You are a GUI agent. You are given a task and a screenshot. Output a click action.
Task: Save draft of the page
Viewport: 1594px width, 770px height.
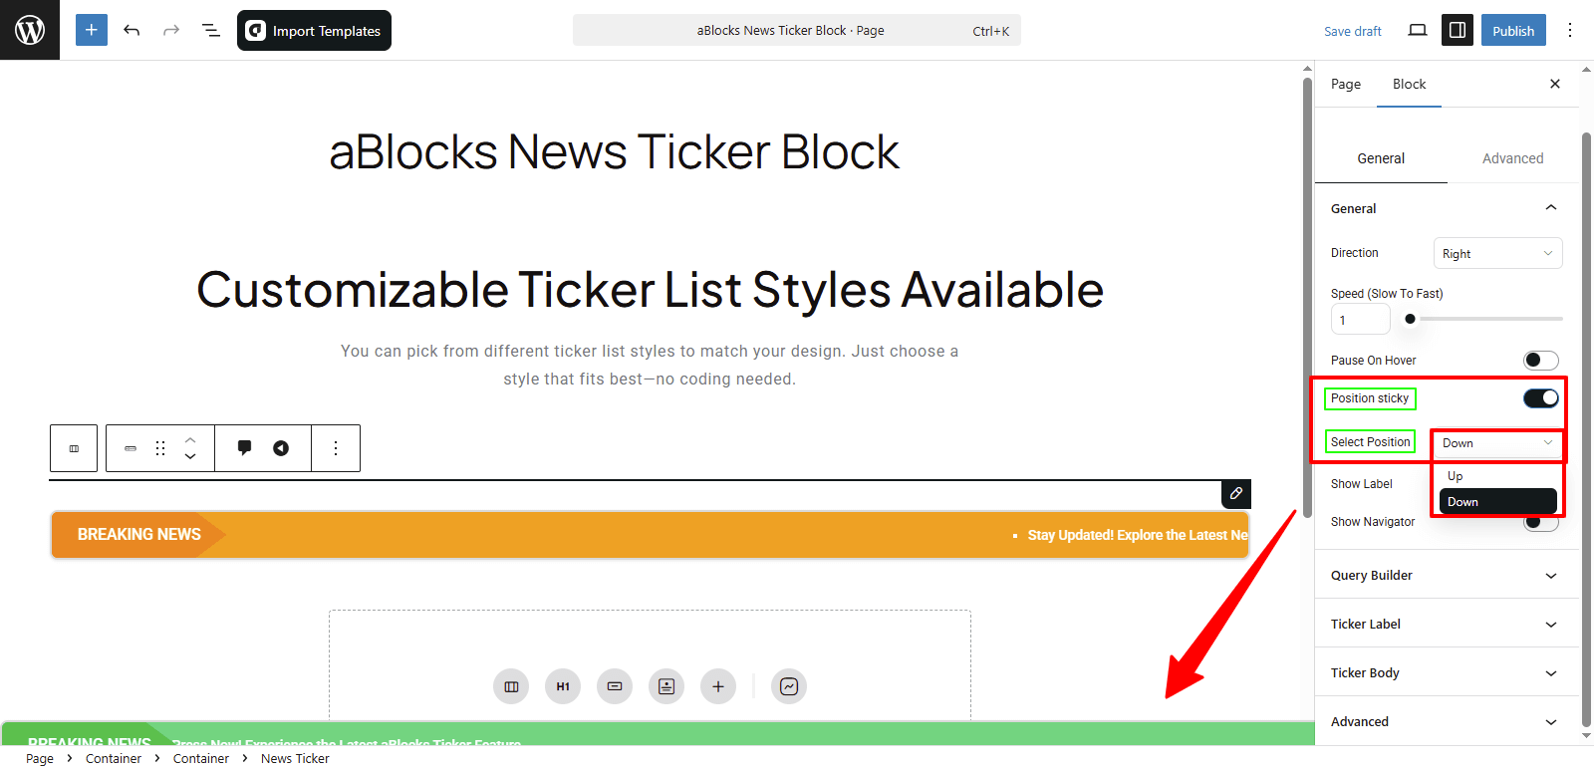tap(1352, 31)
